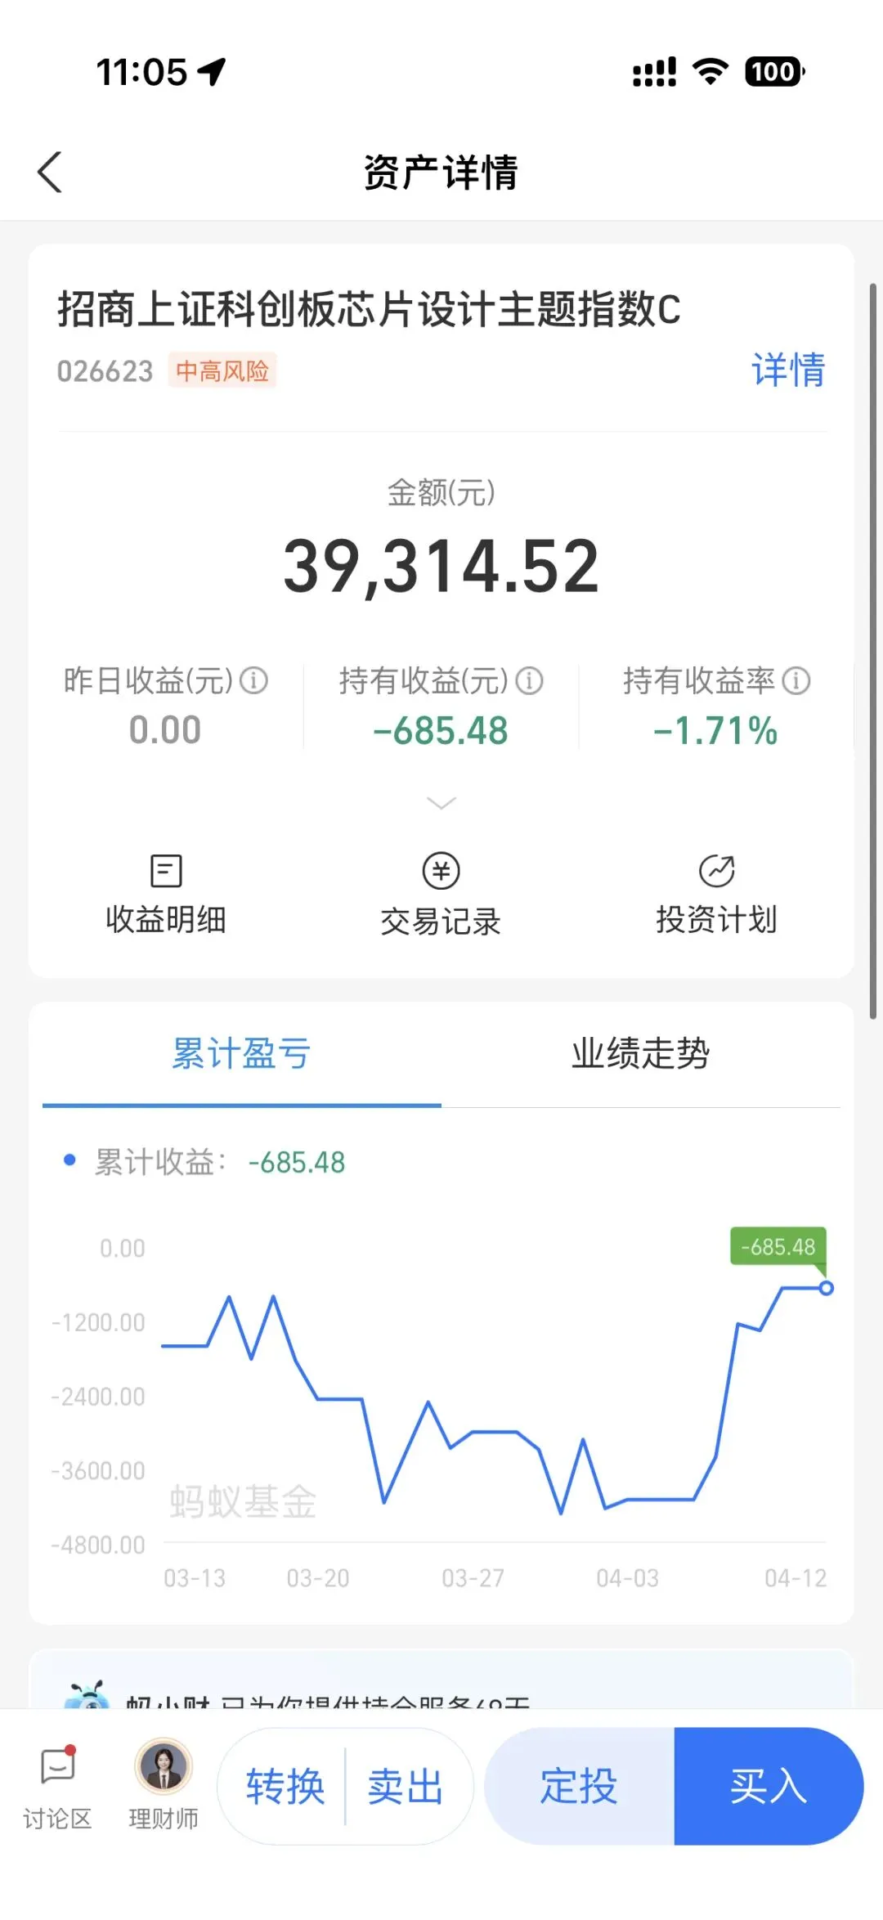Tap the 定投 button
The height and width of the screenshot is (1920, 883).
(580, 1786)
